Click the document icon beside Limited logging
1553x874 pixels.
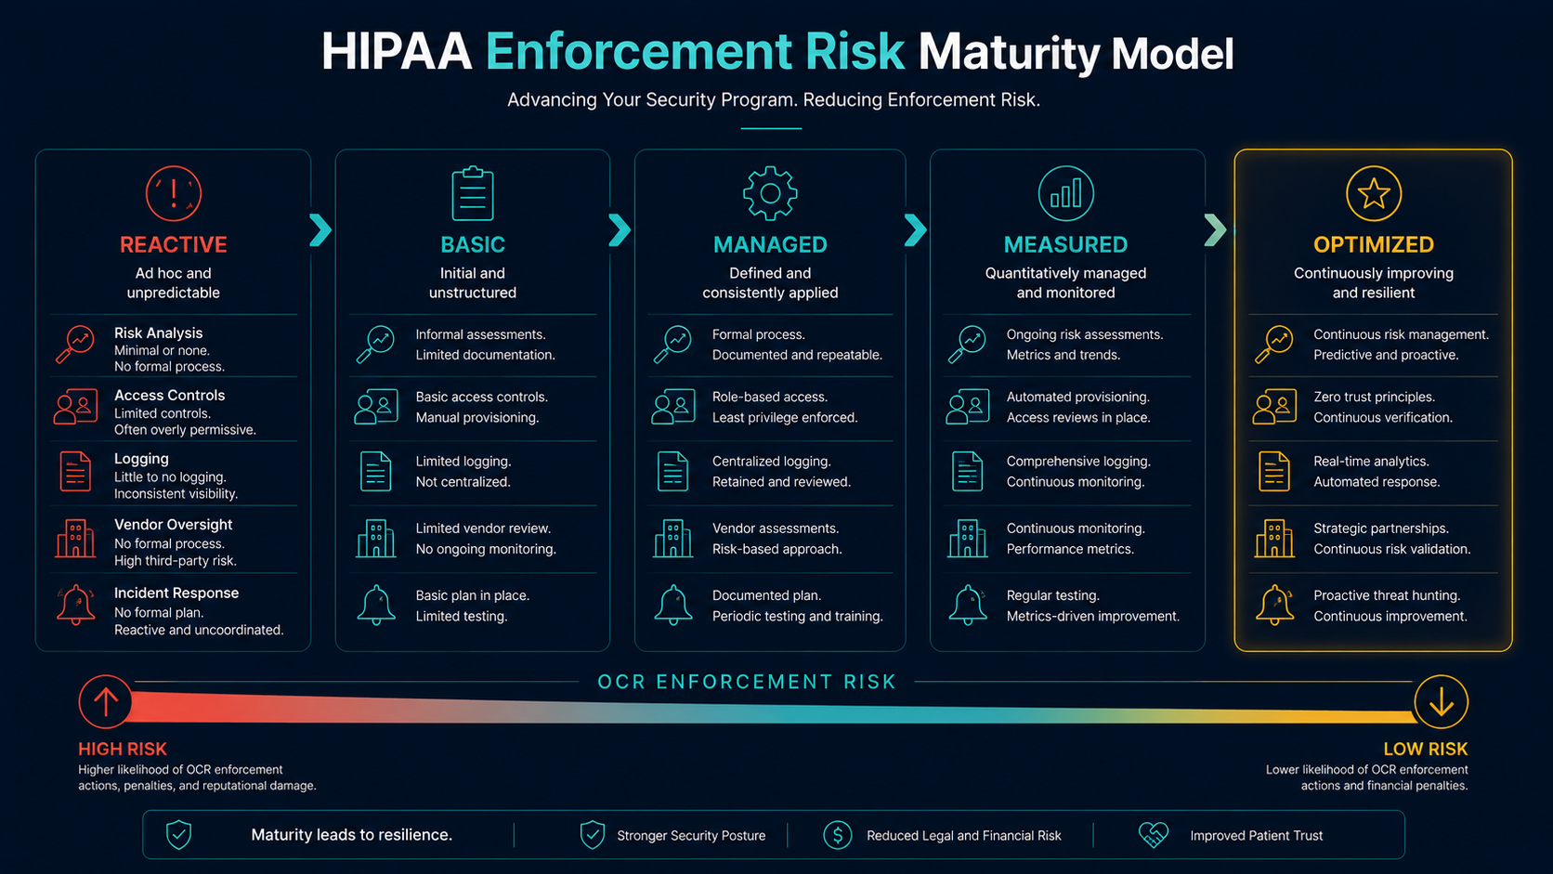[x=376, y=471]
